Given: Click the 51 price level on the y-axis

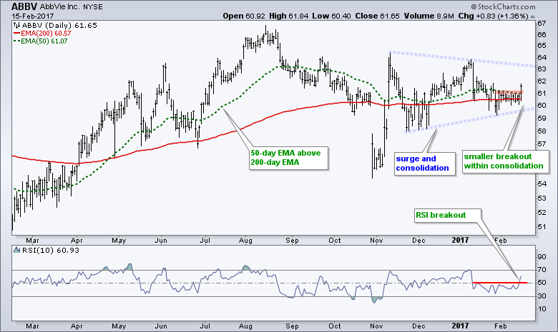Looking at the screenshot, I should [542, 226].
